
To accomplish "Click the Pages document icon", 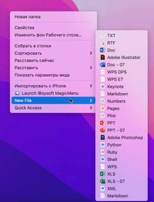I will tap(103, 109).
